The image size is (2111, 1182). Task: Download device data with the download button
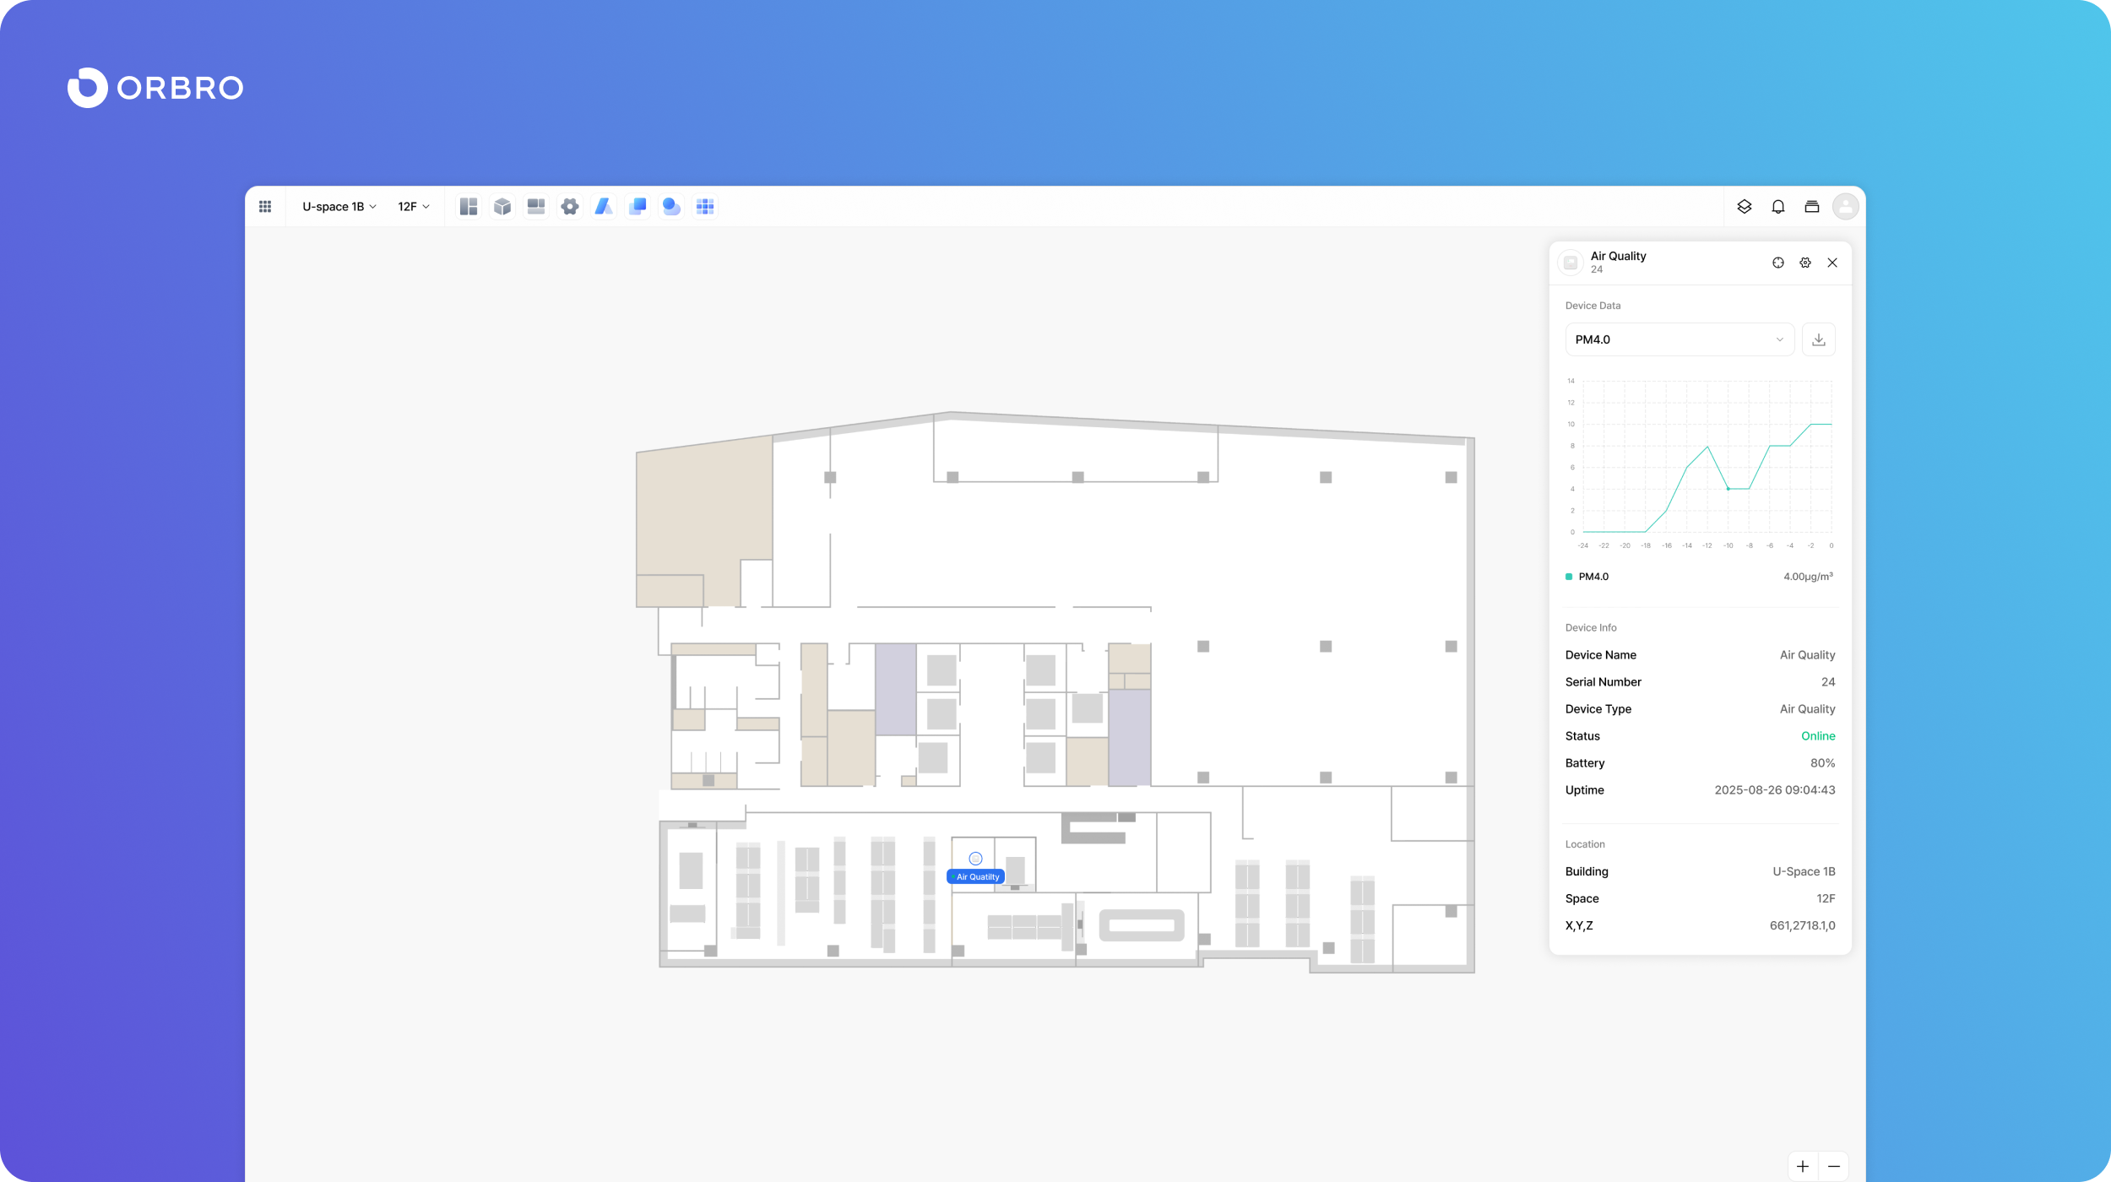[x=1819, y=339]
